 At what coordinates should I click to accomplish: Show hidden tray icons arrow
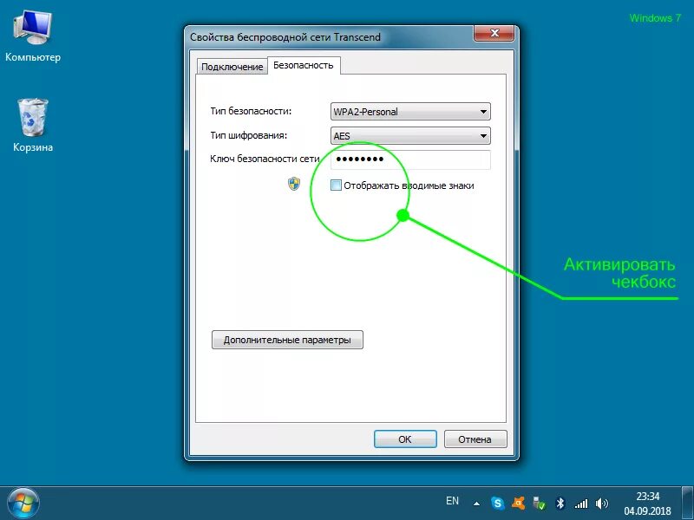476,504
